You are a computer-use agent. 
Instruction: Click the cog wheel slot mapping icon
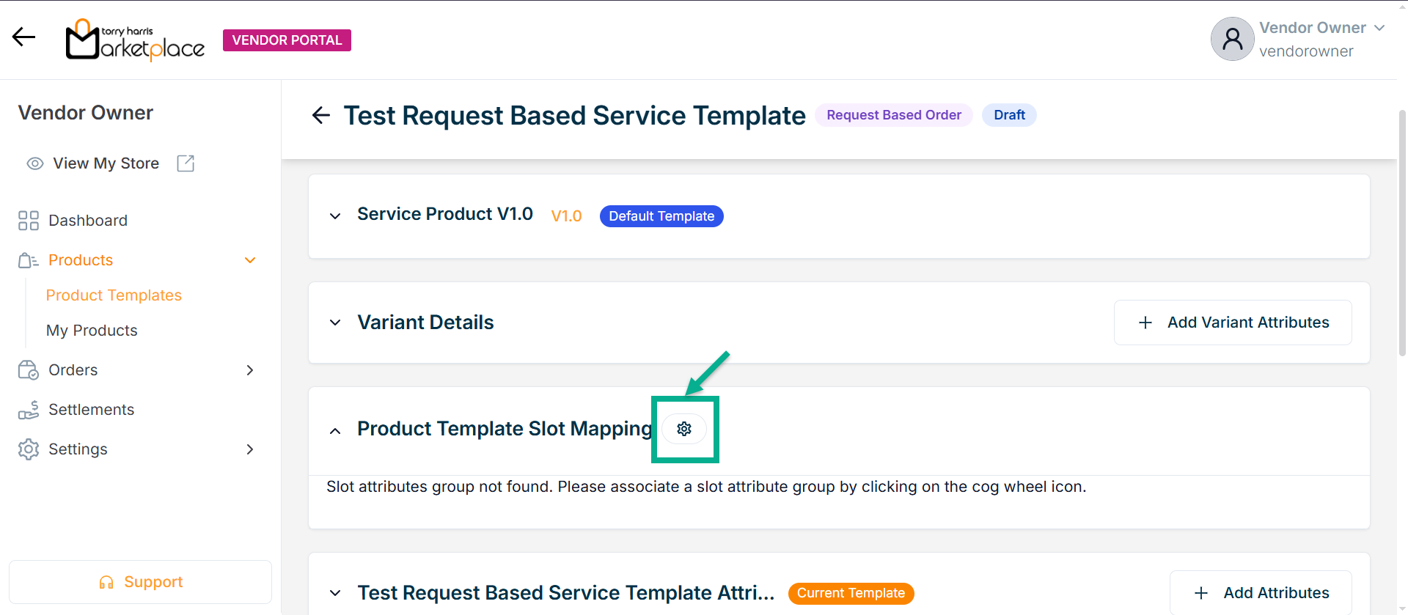click(684, 429)
